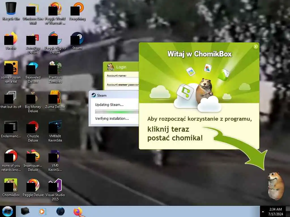290x217 pixels.
Task: Click the ChomikBox hamster character
Action: pos(276,186)
